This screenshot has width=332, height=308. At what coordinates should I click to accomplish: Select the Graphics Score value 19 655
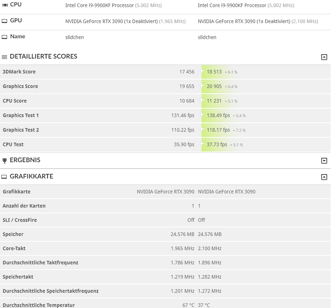187,87
